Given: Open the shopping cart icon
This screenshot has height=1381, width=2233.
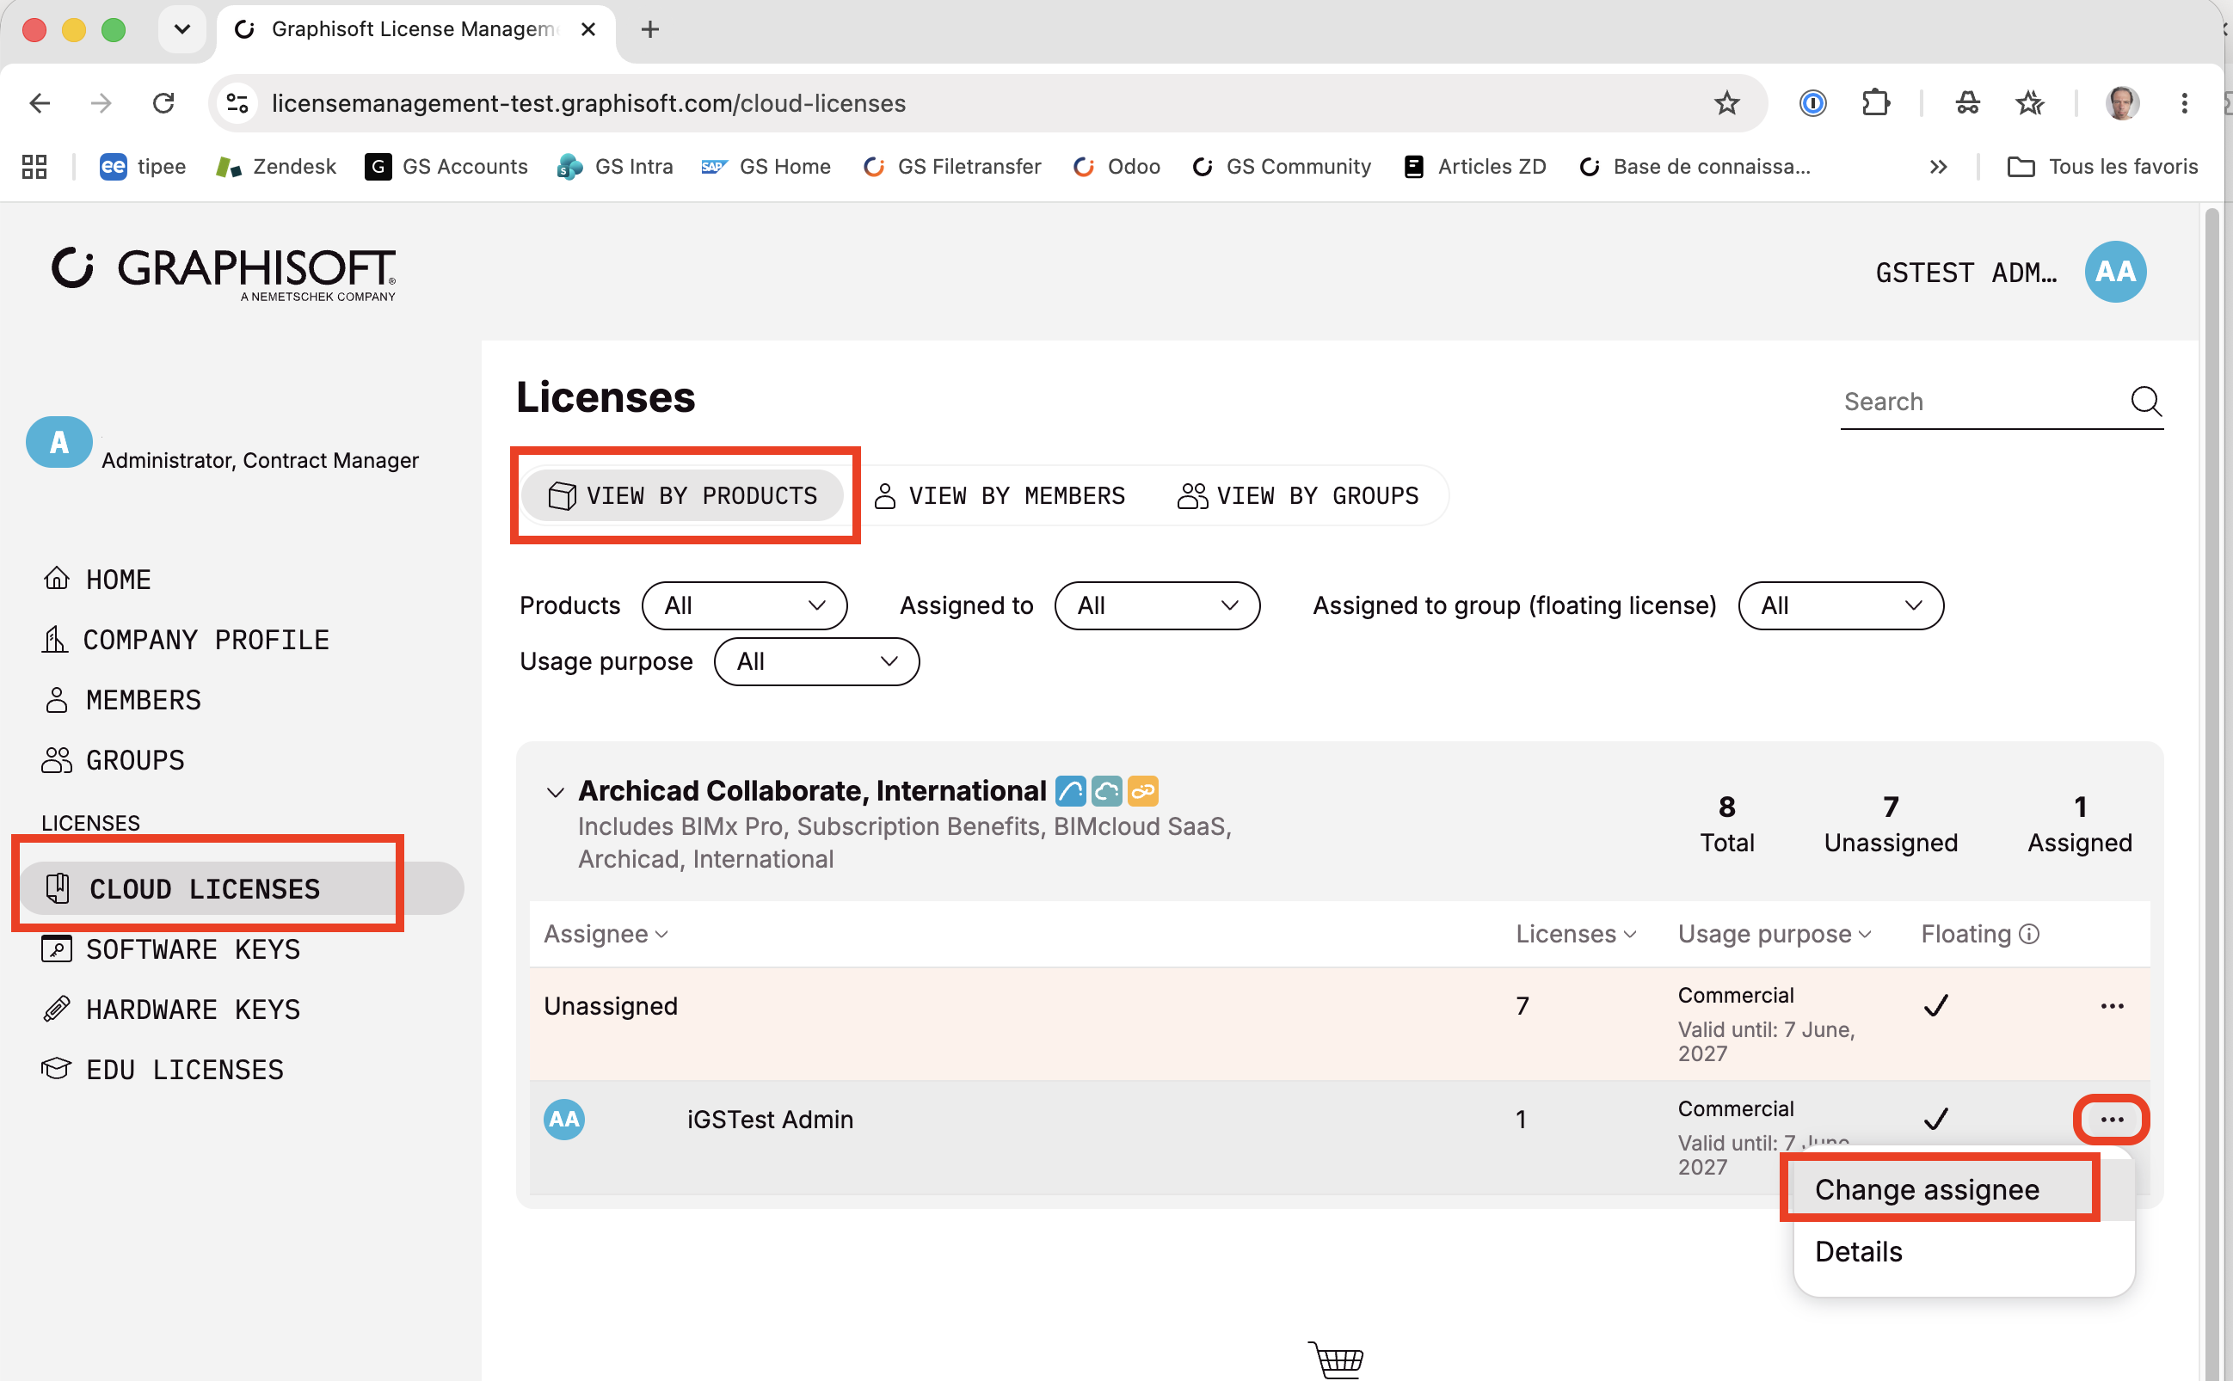Looking at the screenshot, I should point(1336,1360).
